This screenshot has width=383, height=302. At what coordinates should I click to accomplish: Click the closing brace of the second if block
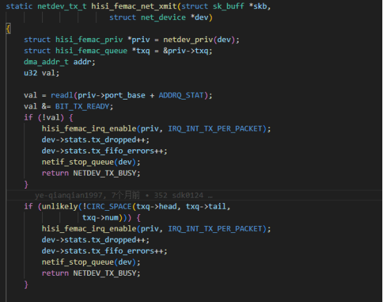point(26,285)
